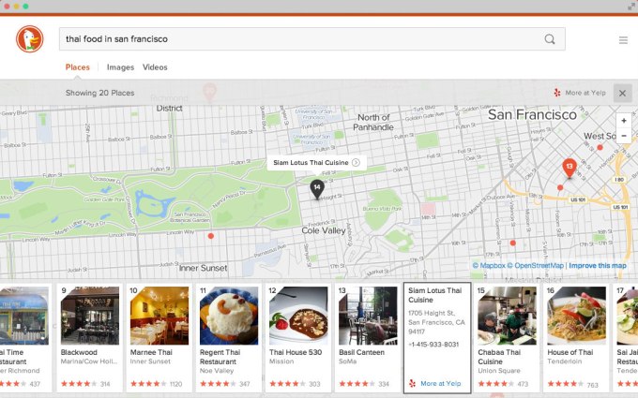Viewport: 638px width, 398px height.
Task: Click the red dot marker near West SoMa label
Action: tap(600, 147)
